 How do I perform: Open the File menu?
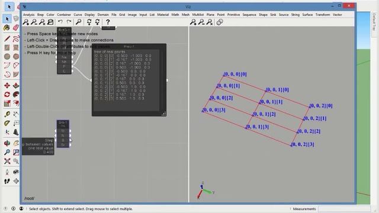[x=114, y=15]
